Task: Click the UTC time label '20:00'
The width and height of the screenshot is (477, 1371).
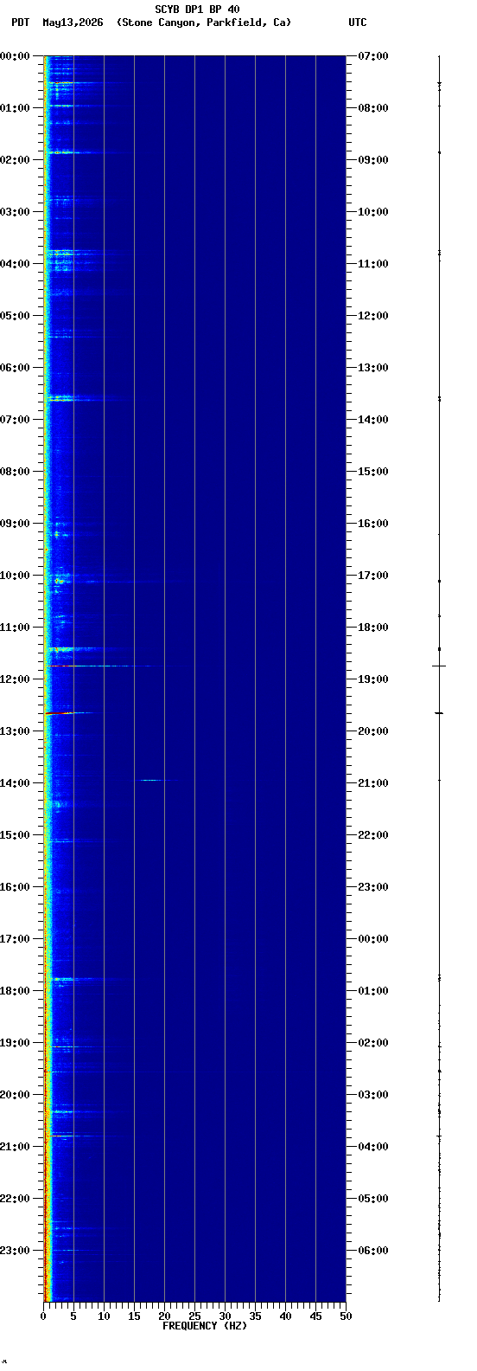Action: pyautogui.click(x=373, y=731)
